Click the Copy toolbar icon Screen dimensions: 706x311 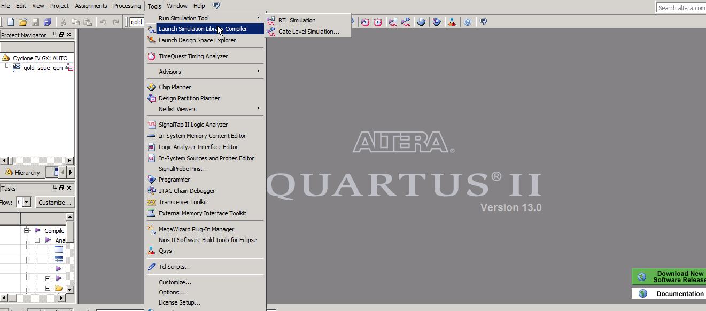tap(75, 22)
